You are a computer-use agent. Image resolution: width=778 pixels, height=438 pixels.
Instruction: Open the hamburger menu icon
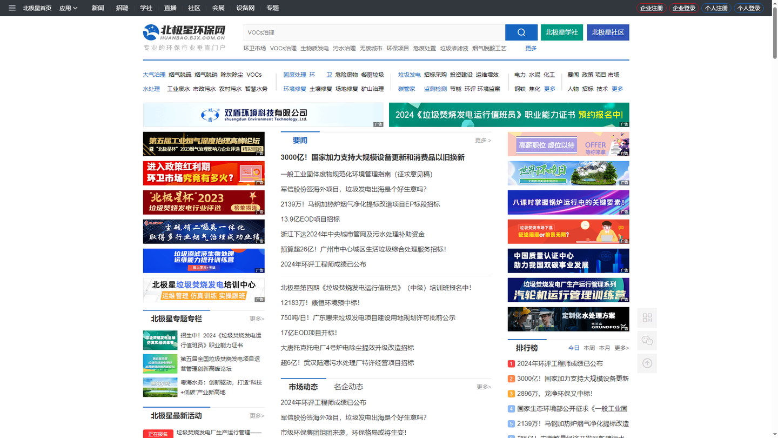pyautogui.click(x=12, y=8)
